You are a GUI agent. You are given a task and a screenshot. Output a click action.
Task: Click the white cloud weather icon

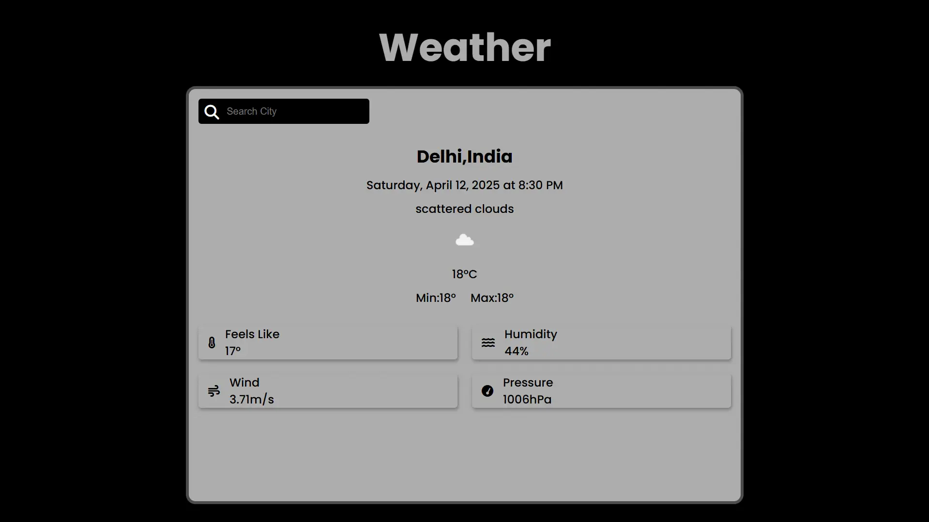[464, 240]
